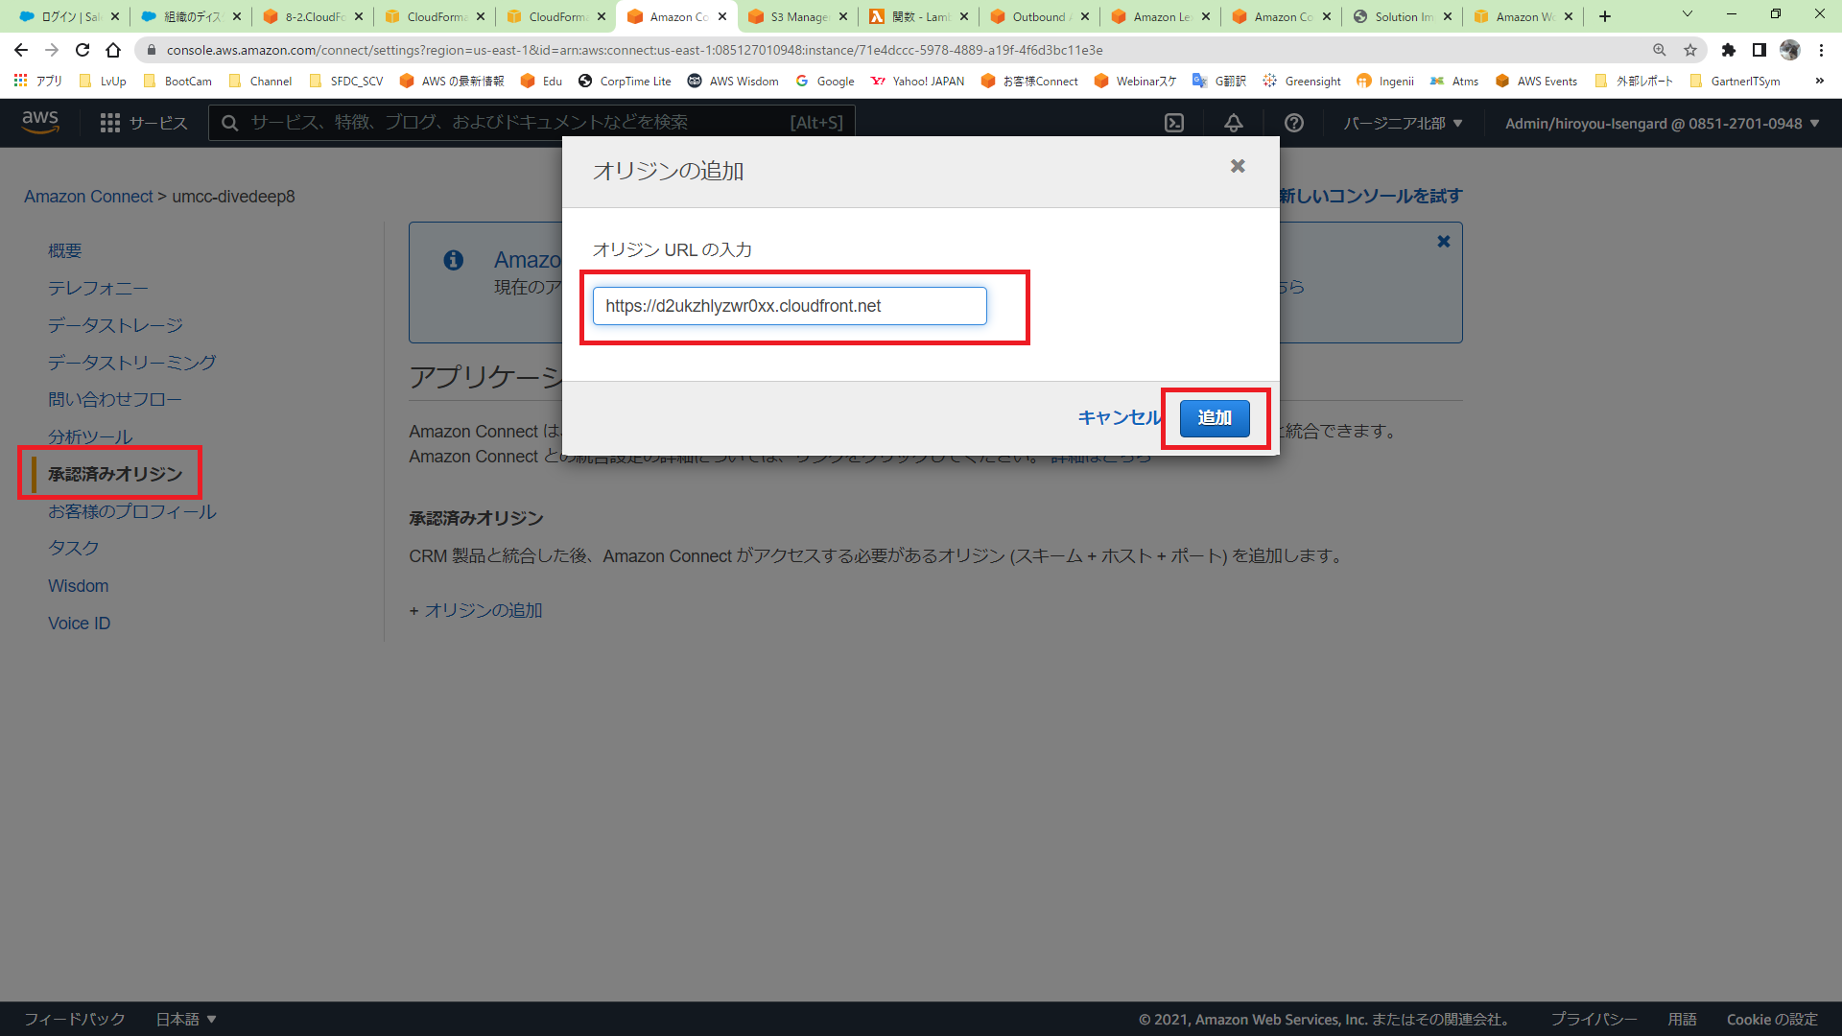Open the 概要 sidebar item
This screenshot has height=1036, width=1842.
click(65, 250)
